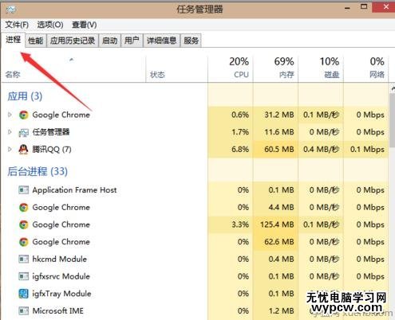This screenshot has width=395, height=320.
Task: Click the Task Manager title bar icon
Action: click(x=11, y=10)
